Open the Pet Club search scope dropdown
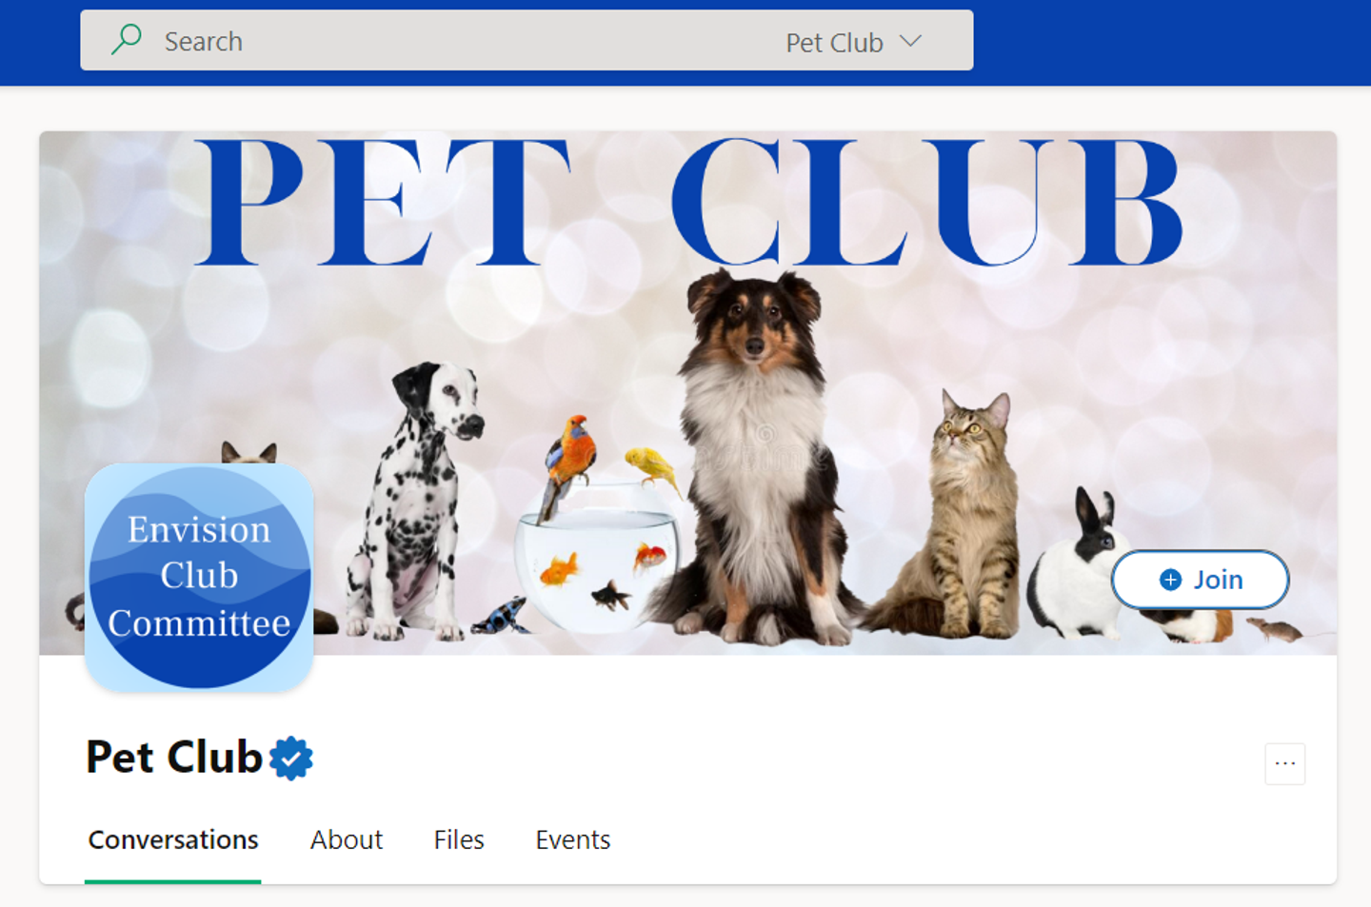The height and width of the screenshot is (907, 1371). pos(853,42)
